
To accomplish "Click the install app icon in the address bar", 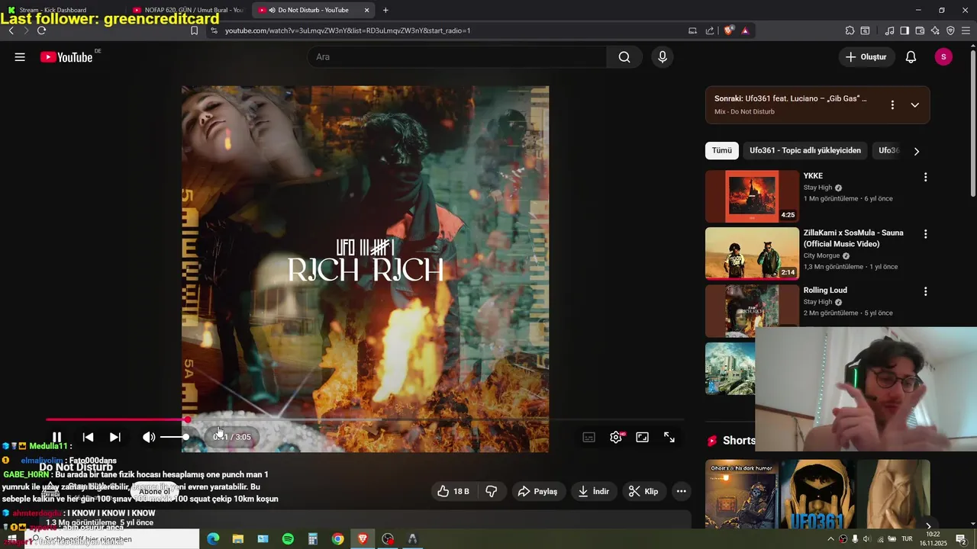I will point(692,30).
